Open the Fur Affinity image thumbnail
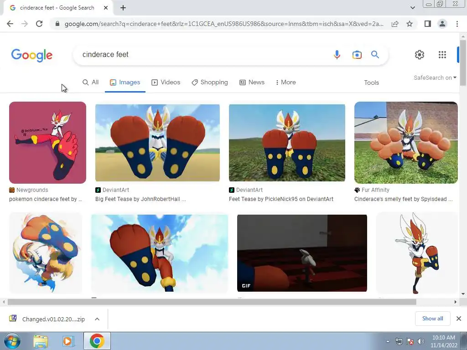Screen dimensions: 467x350 coord(406,143)
